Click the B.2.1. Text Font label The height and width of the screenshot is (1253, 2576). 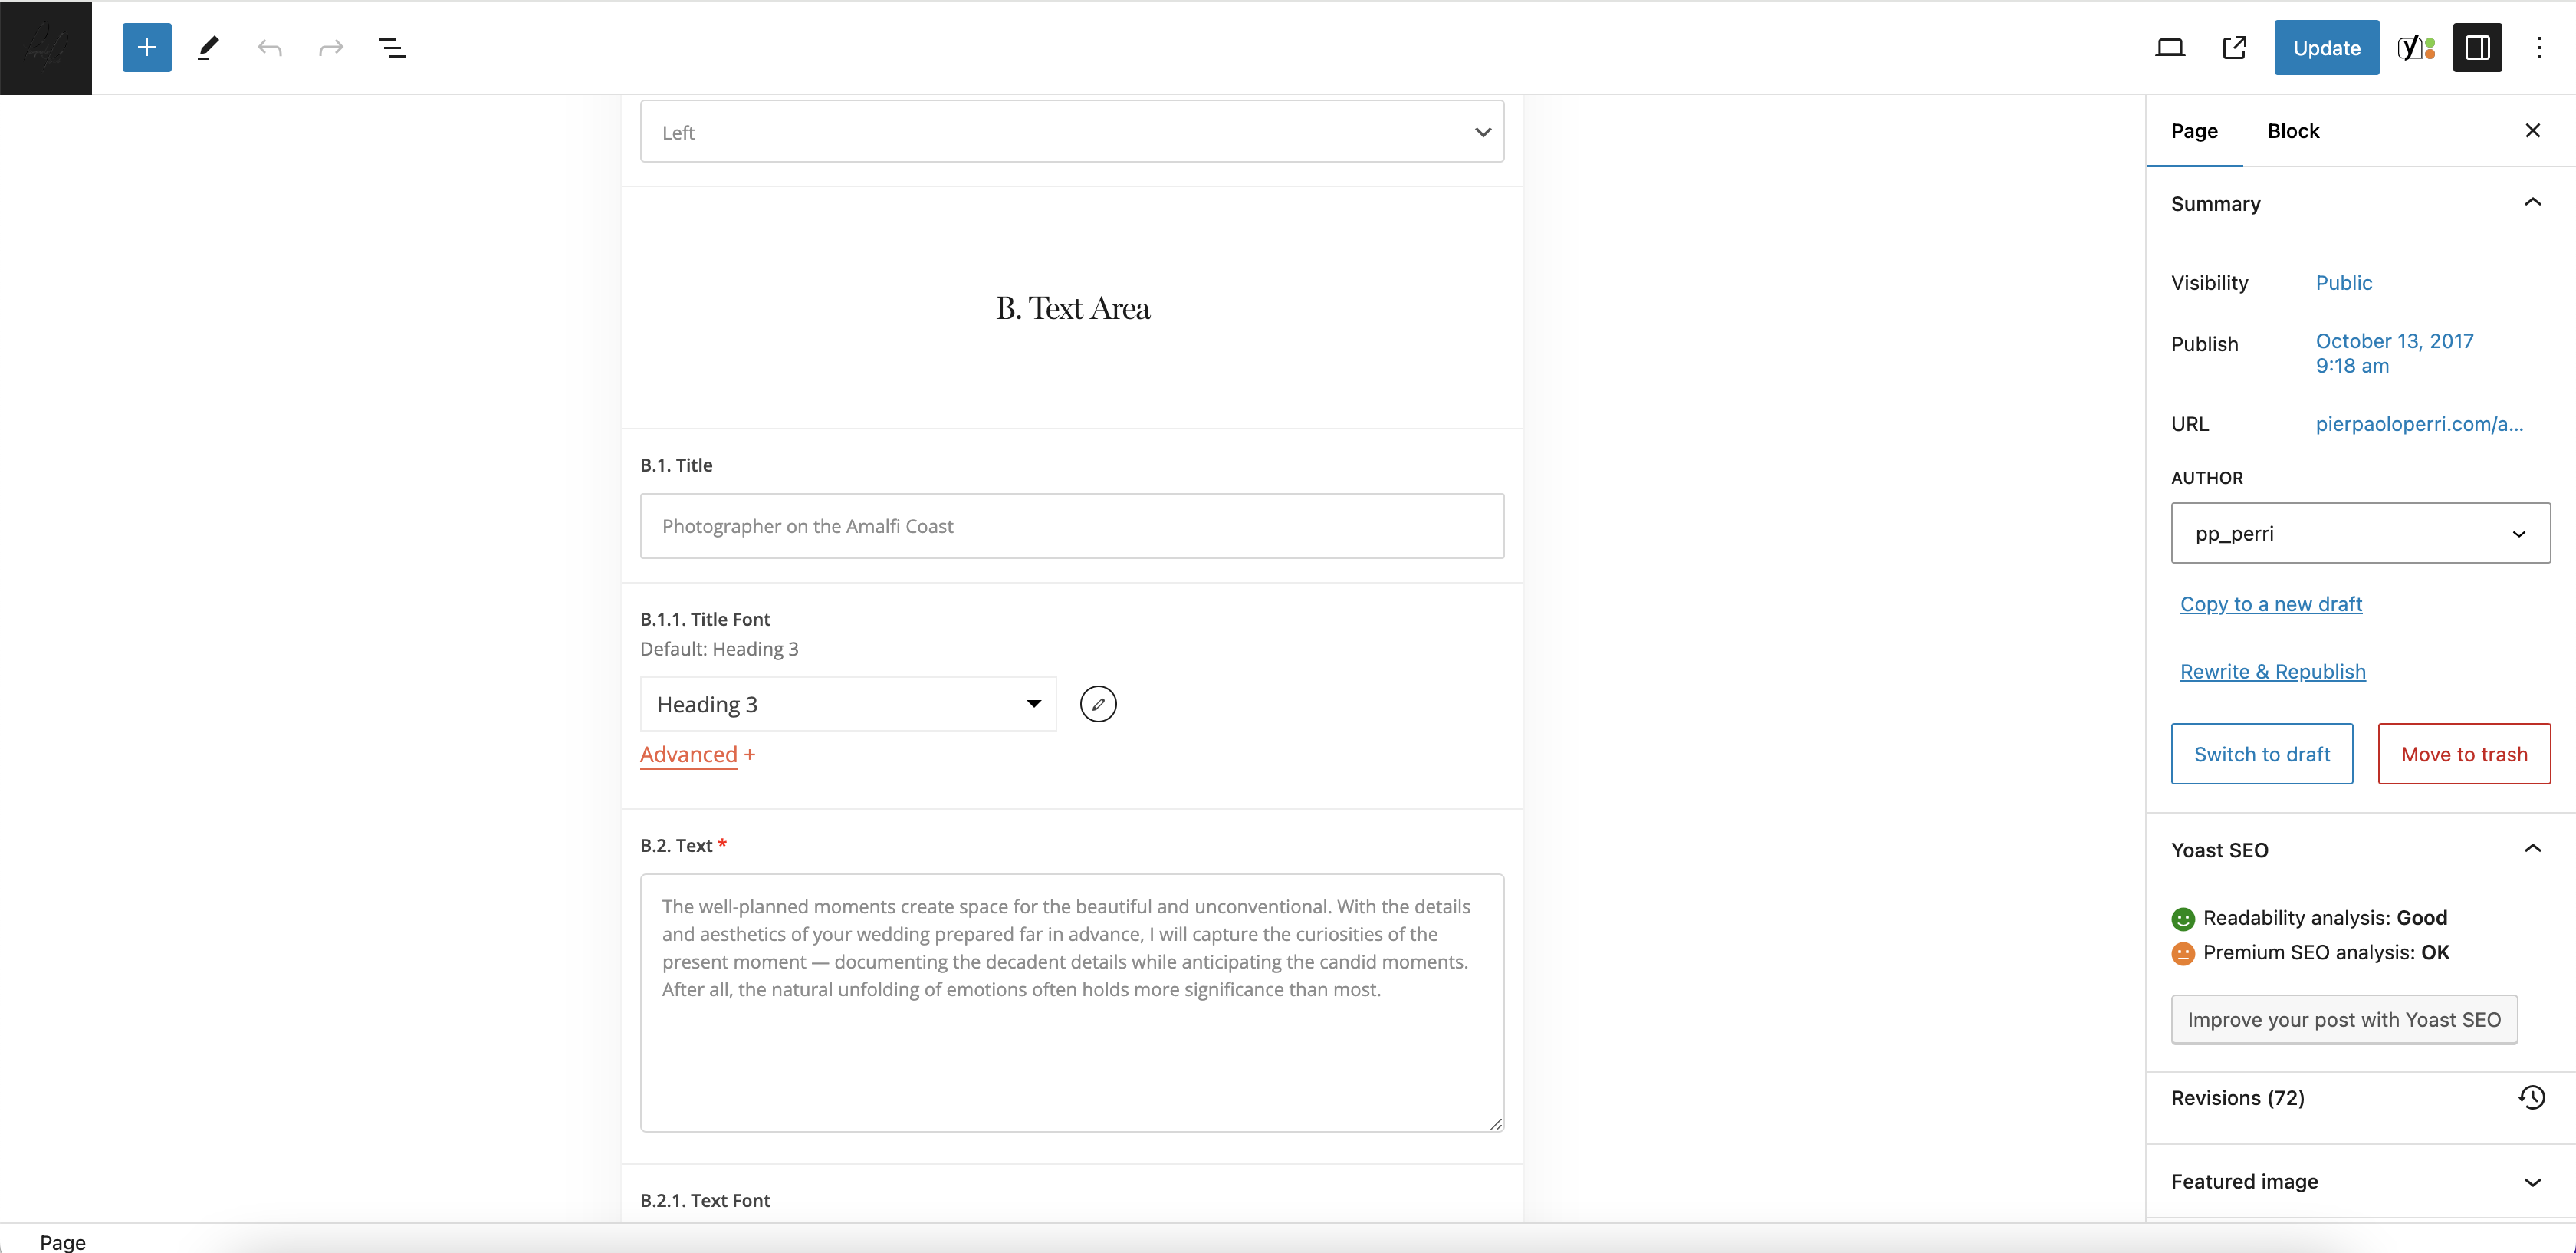tap(705, 1200)
